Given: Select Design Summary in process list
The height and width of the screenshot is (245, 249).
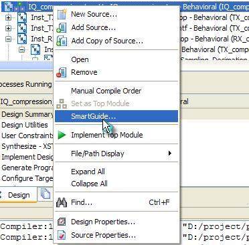Looking at the screenshot, I should point(27,114).
